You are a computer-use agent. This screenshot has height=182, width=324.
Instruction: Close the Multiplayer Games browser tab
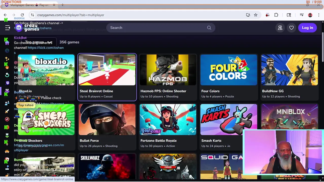[54, 5]
